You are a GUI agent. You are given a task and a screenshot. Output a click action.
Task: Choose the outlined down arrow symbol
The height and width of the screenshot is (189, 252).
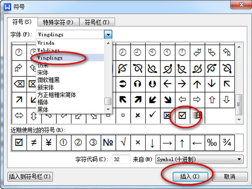coord(227,100)
